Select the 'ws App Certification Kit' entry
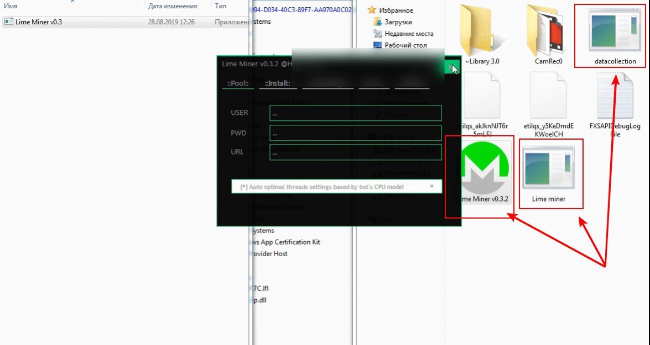 point(286,242)
